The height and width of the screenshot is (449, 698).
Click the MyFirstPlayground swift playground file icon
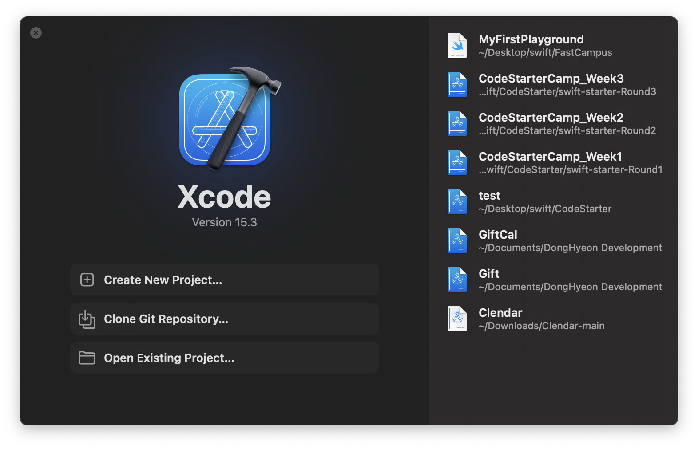pyautogui.click(x=457, y=45)
